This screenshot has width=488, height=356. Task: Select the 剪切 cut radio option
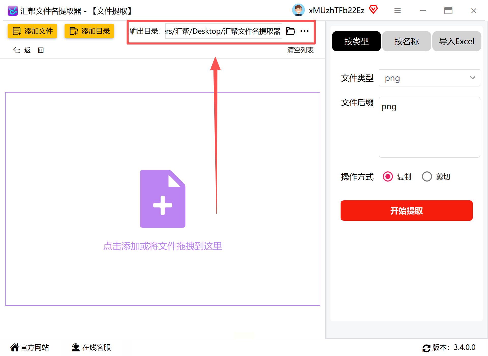pos(427,176)
